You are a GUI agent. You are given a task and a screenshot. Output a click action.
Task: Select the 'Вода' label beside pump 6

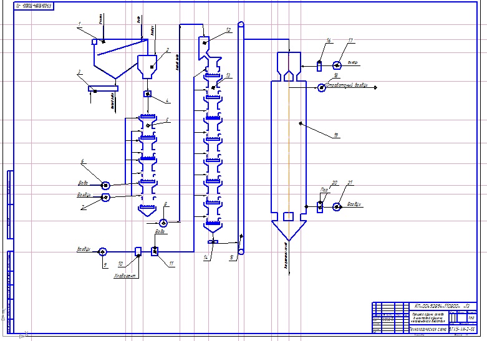[x=83, y=183]
